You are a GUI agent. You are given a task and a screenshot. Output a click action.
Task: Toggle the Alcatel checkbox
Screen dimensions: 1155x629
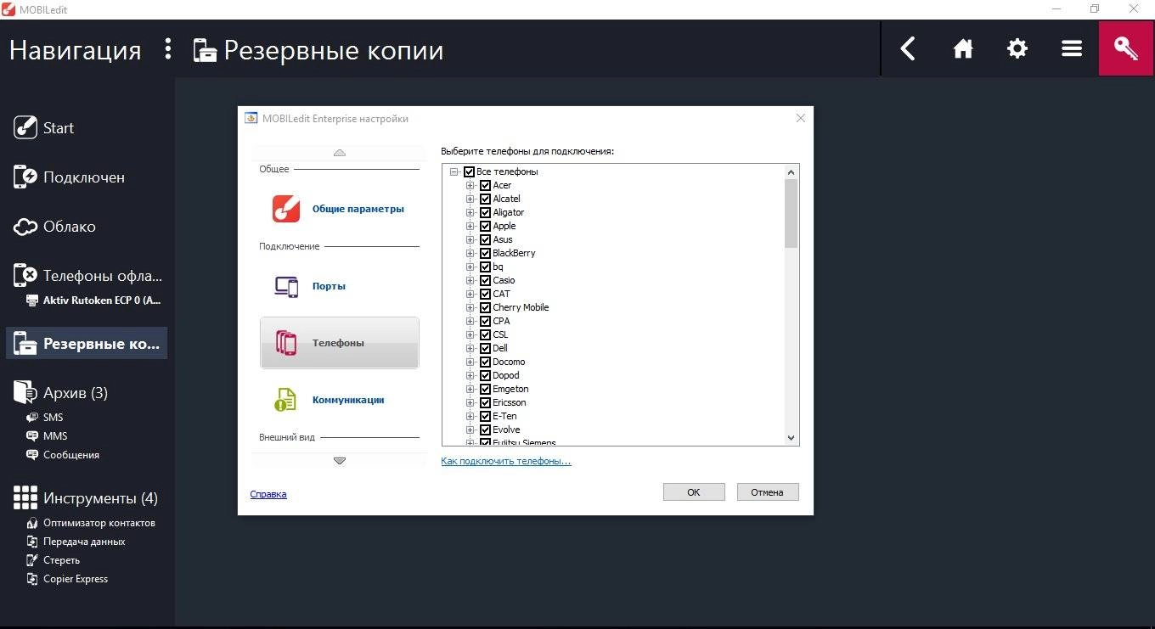pyautogui.click(x=486, y=199)
